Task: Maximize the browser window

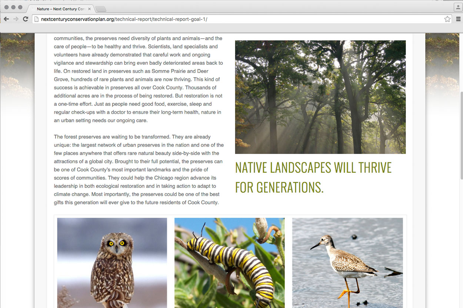Action: click(20, 7)
